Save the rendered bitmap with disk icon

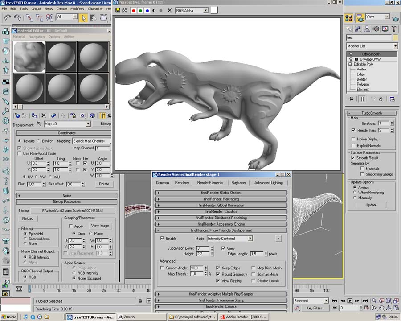click(x=118, y=11)
